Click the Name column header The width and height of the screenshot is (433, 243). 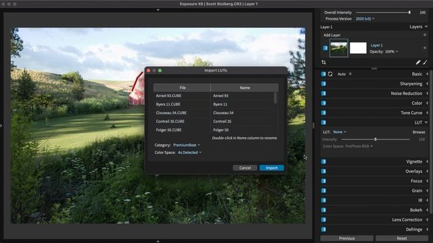244,88
